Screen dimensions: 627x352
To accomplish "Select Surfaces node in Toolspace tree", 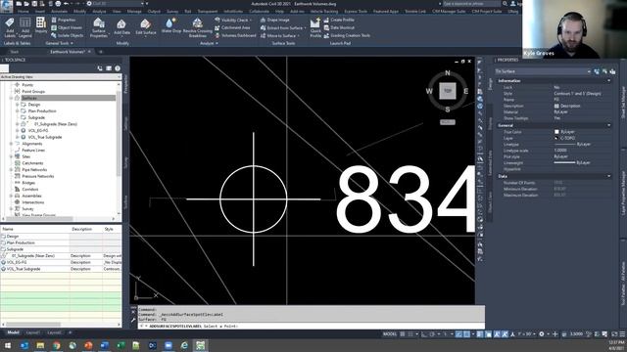I will (x=29, y=98).
